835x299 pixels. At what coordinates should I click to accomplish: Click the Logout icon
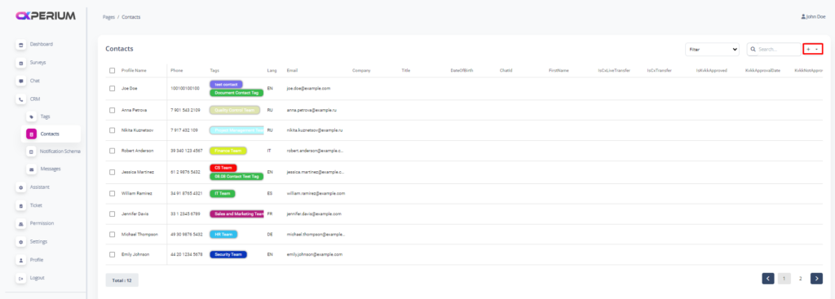pos(20,279)
